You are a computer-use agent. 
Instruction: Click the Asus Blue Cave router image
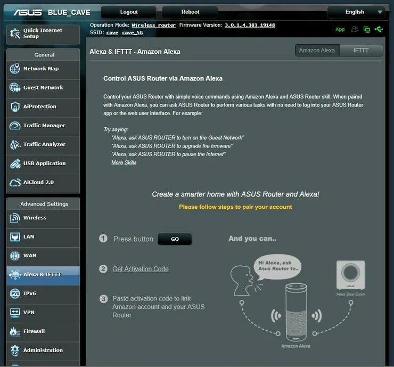pyautogui.click(x=351, y=275)
